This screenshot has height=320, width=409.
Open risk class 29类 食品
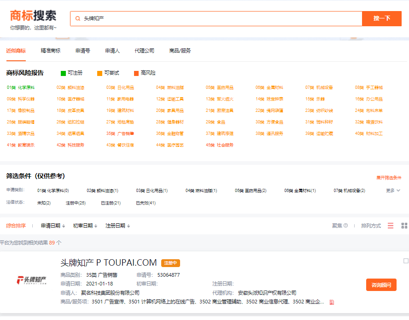(215, 122)
